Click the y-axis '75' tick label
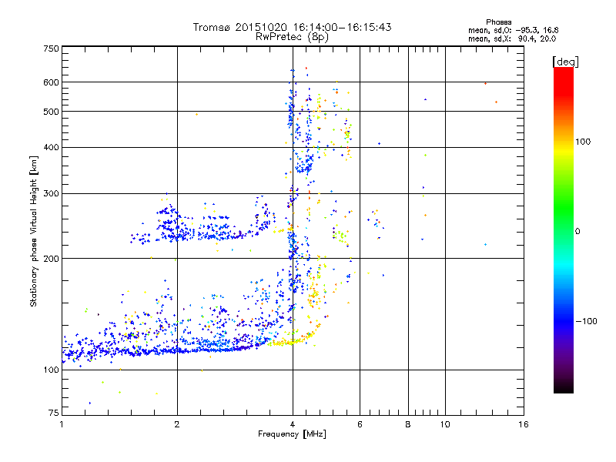The width and height of the screenshot is (616, 462). click(x=54, y=413)
